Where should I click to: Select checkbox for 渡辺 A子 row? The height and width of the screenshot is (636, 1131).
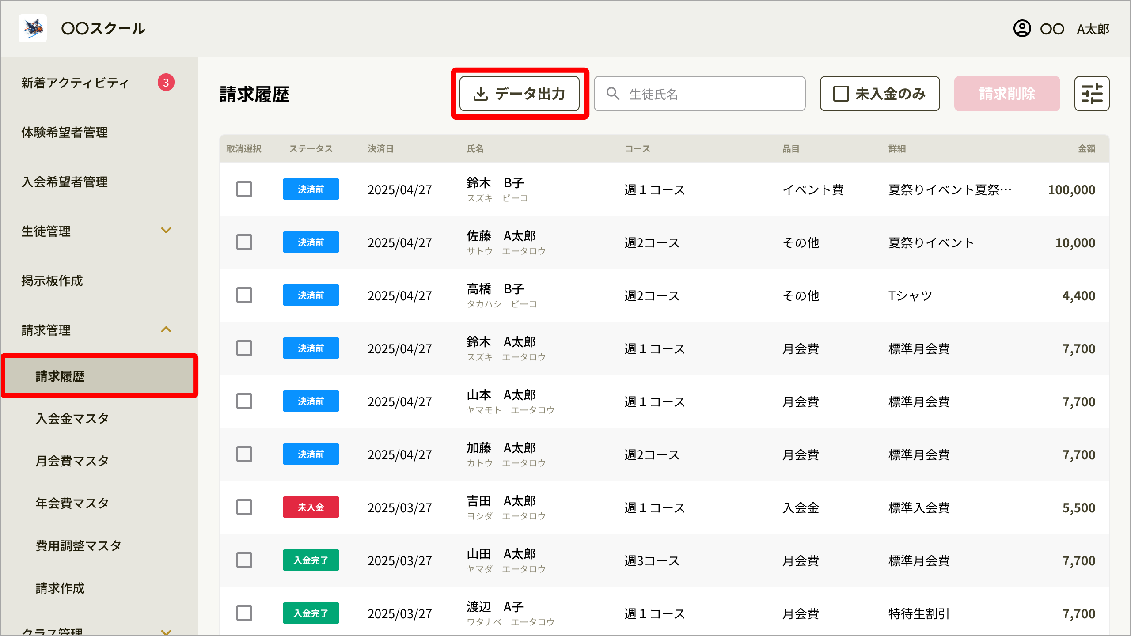coord(244,613)
